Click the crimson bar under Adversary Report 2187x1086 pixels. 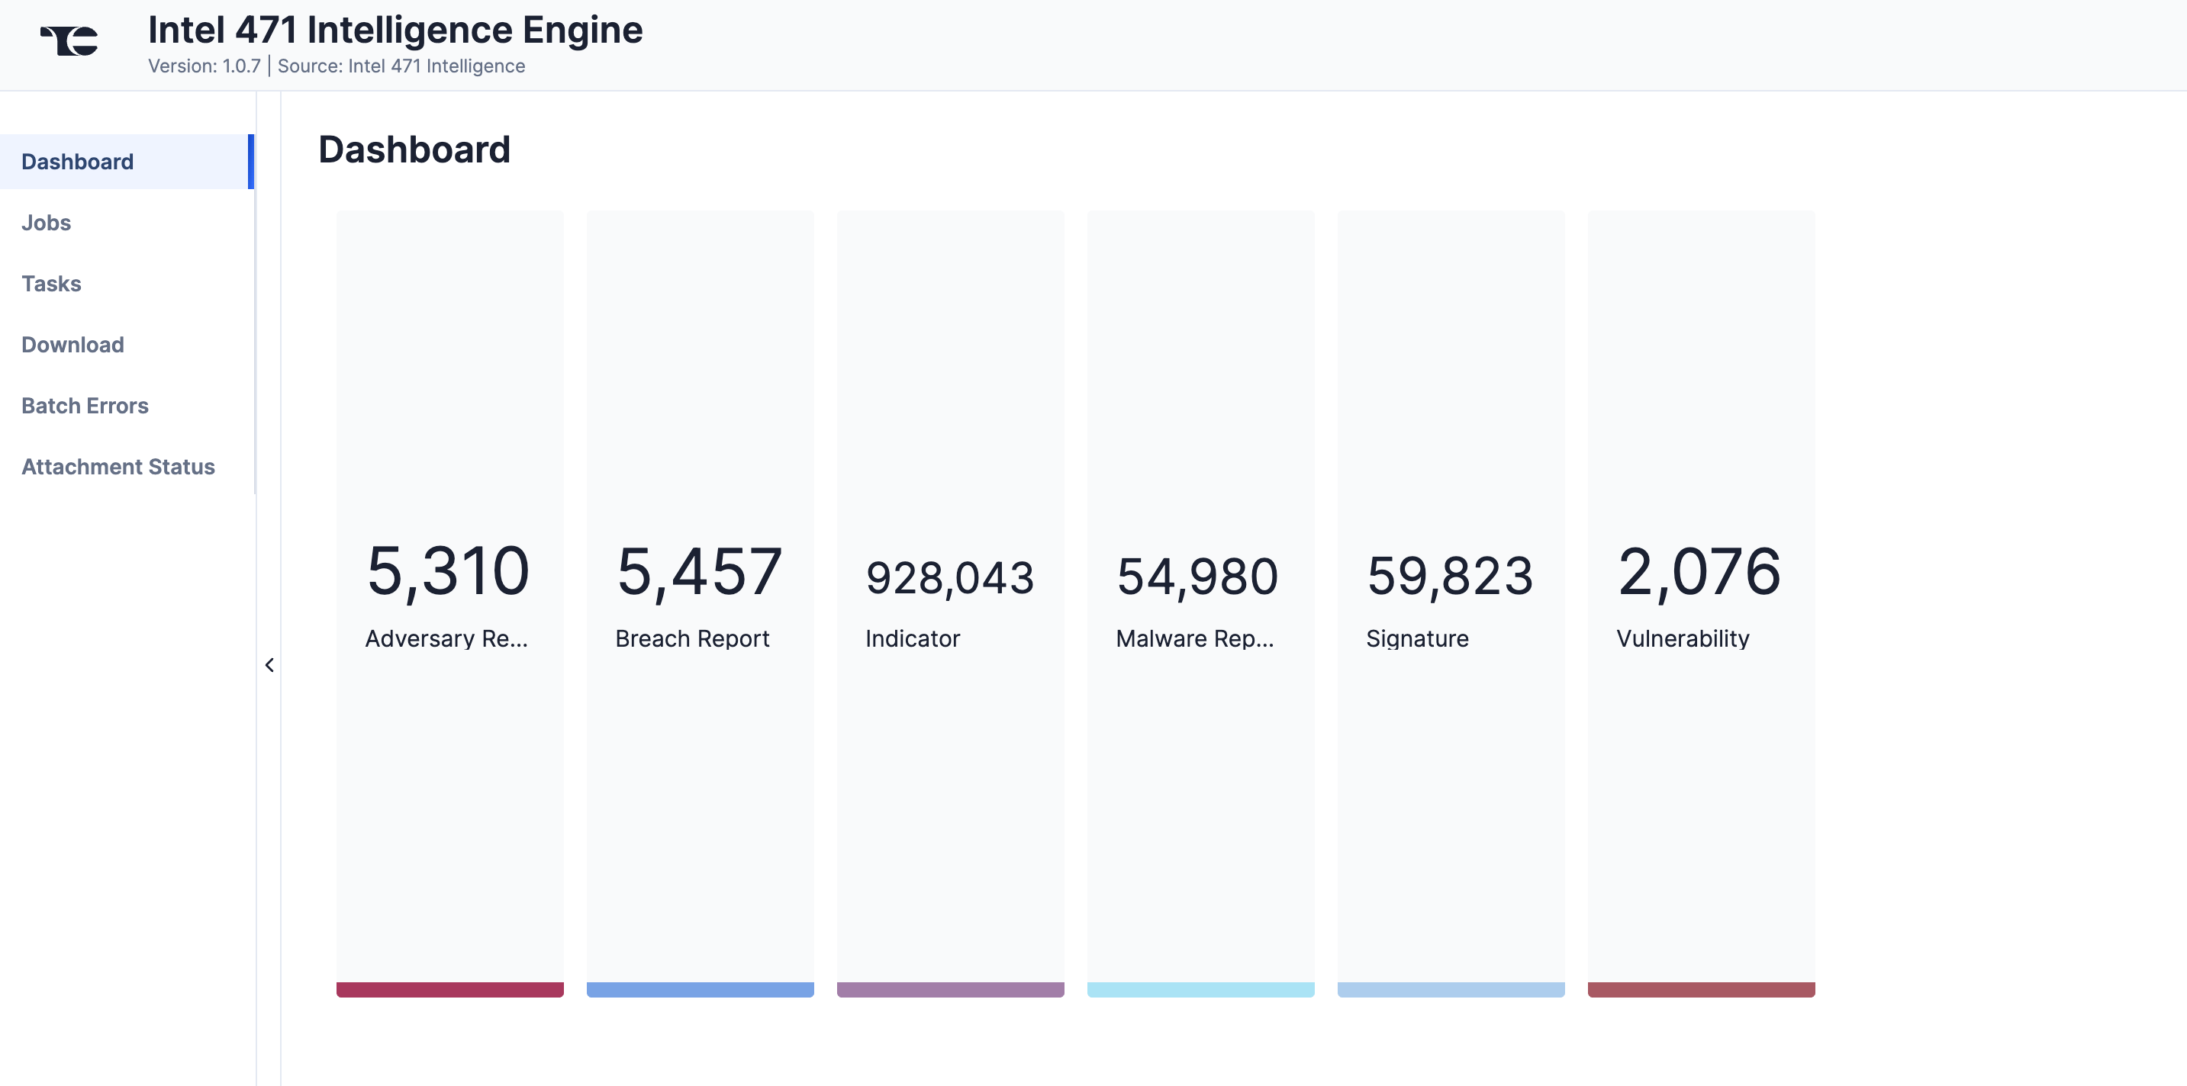click(449, 989)
